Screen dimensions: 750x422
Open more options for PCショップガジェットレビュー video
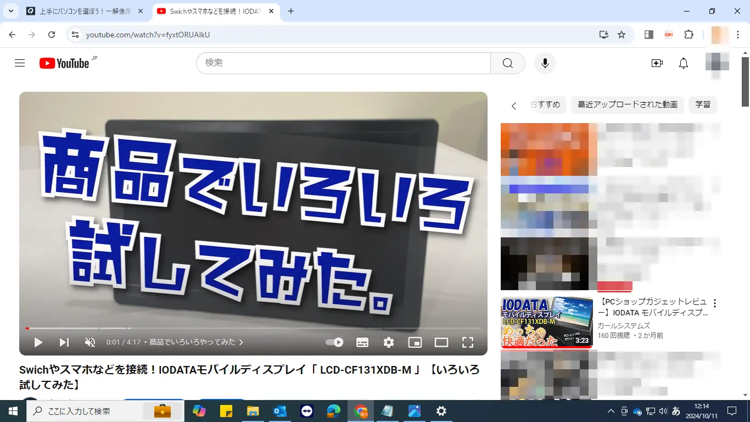tap(715, 303)
